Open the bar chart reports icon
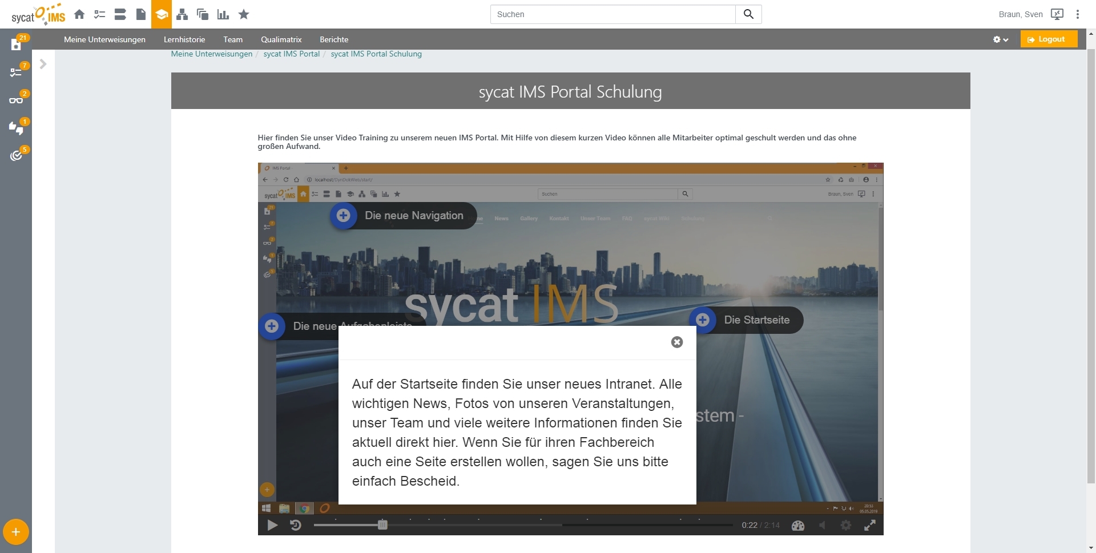This screenshot has width=1096, height=553. (223, 14)
